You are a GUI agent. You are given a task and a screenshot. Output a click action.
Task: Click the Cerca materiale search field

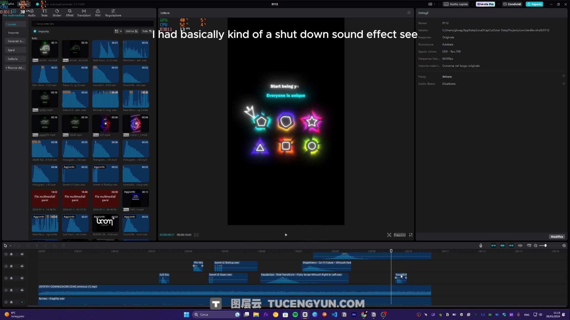(93, 24)
